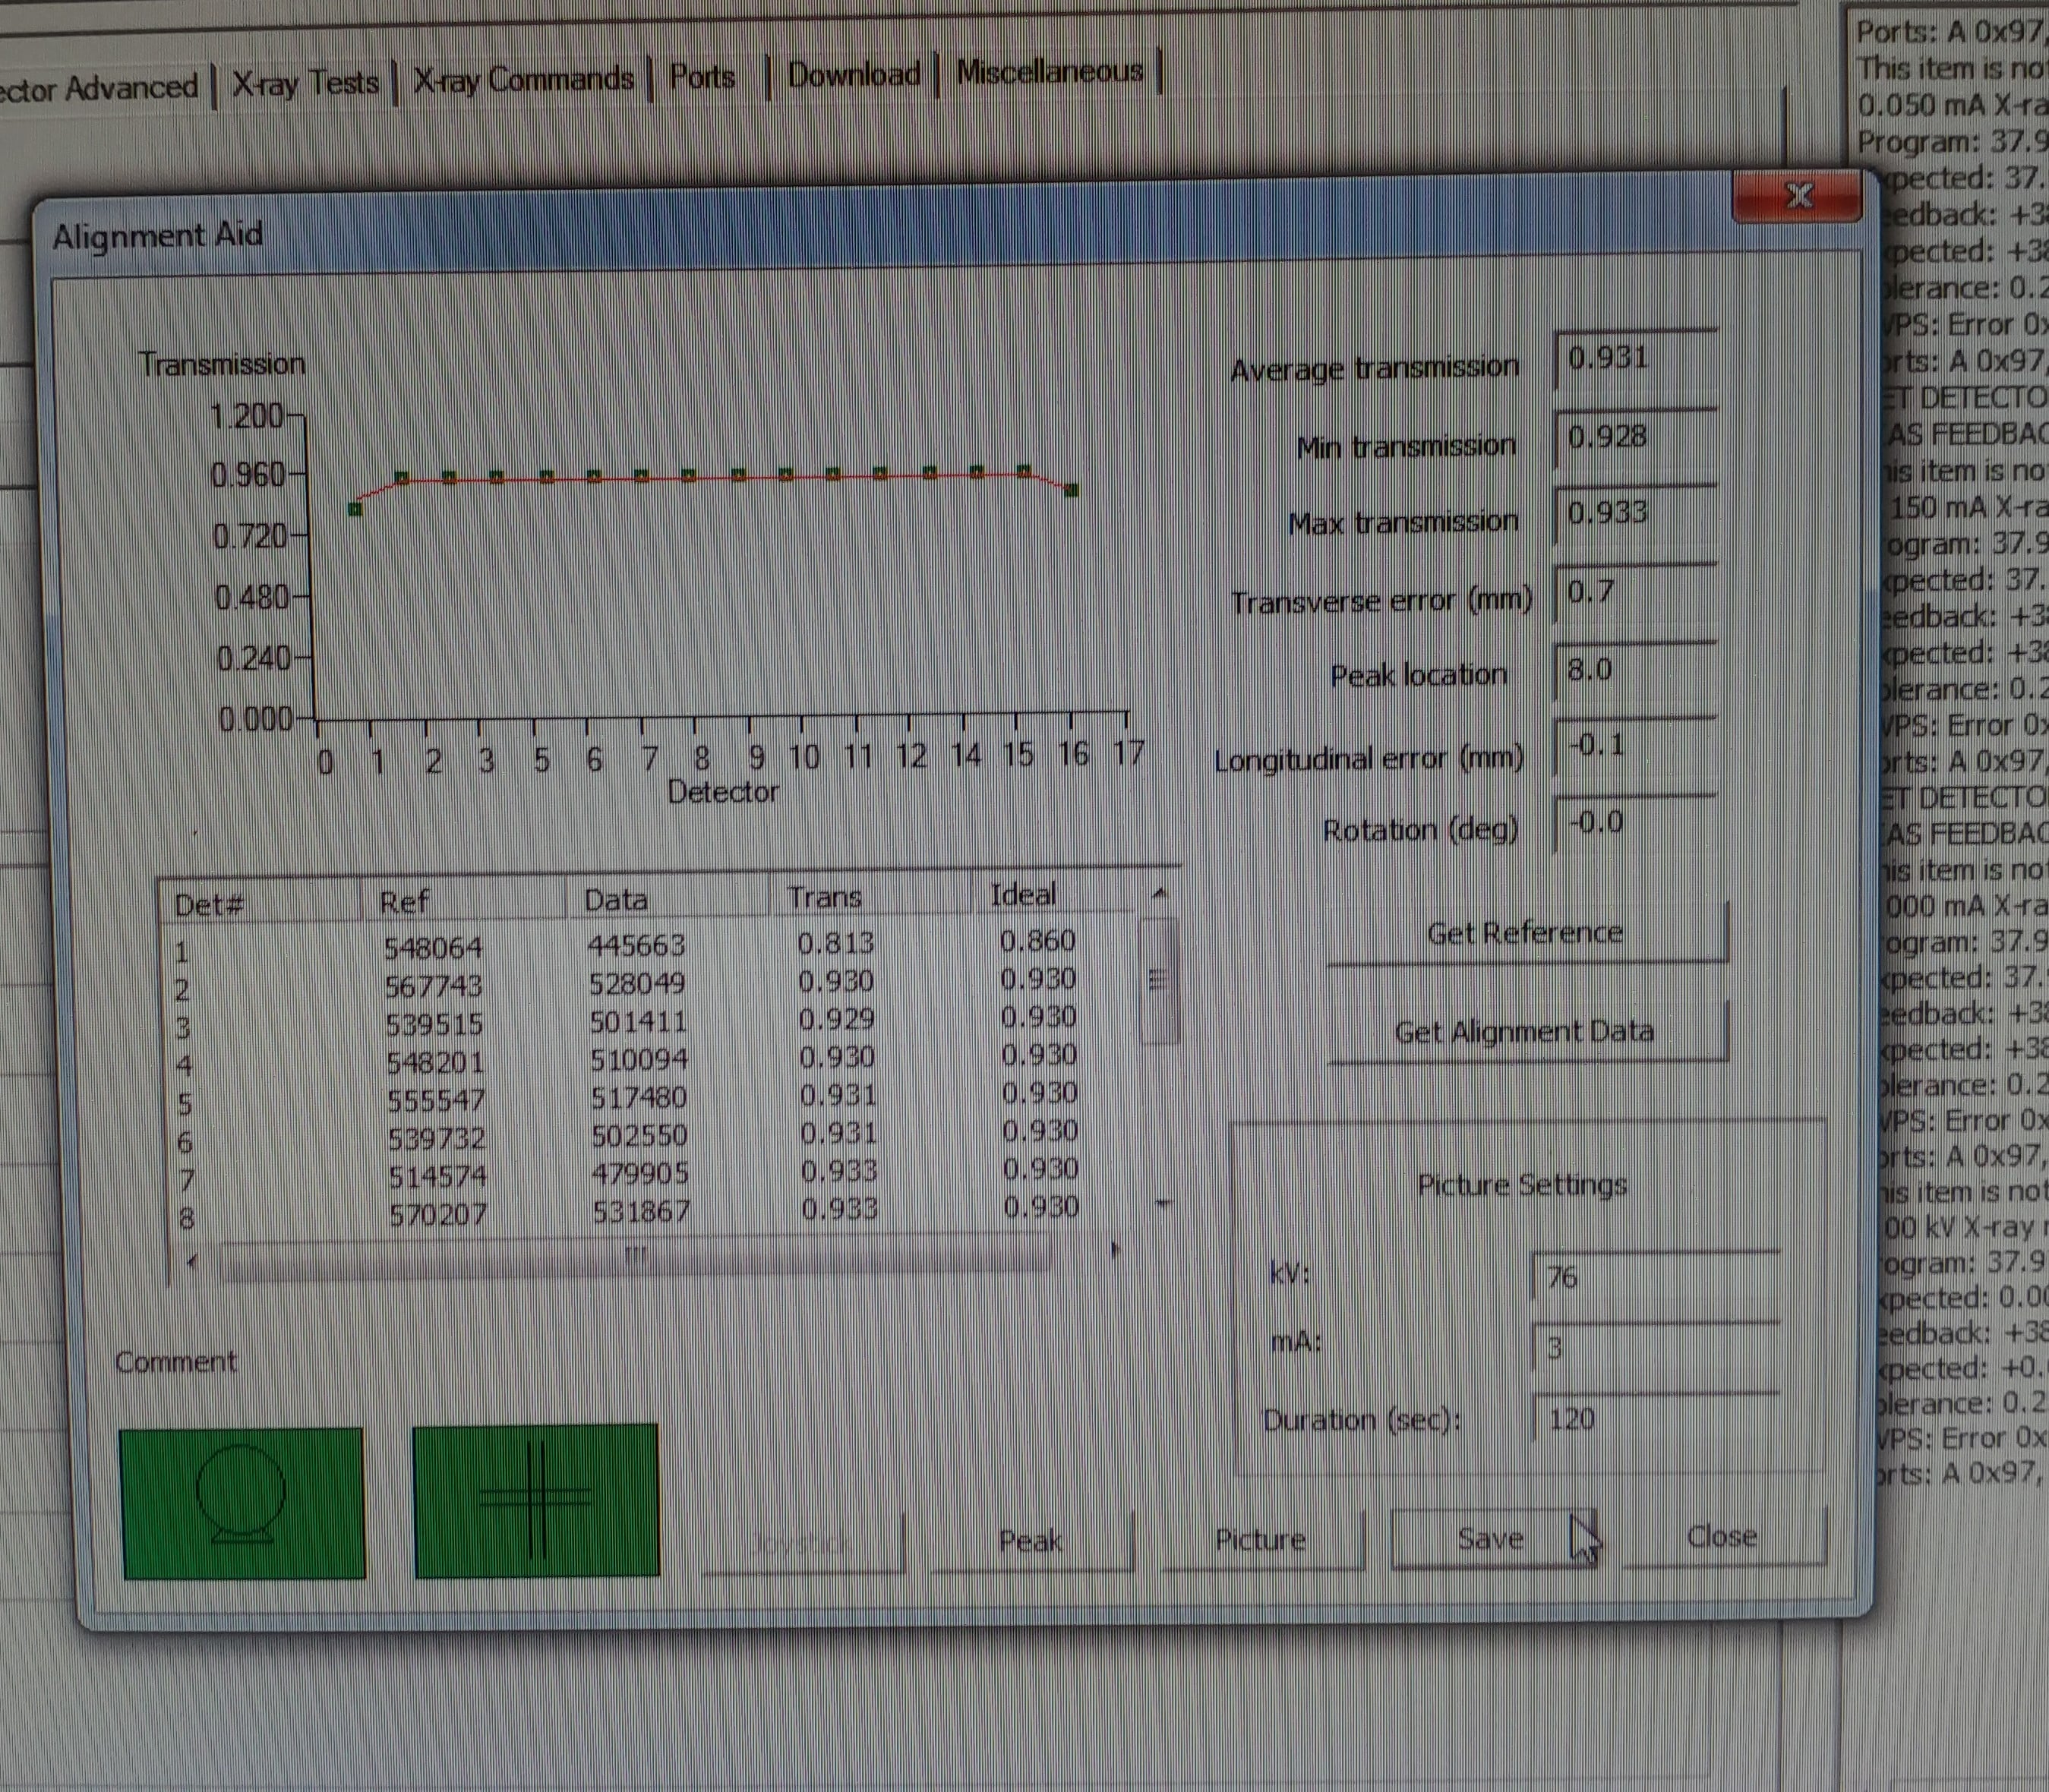The image size is (2049, 1792).
Task: Click the disabled Joystick button
Action: click(803, 1543)
